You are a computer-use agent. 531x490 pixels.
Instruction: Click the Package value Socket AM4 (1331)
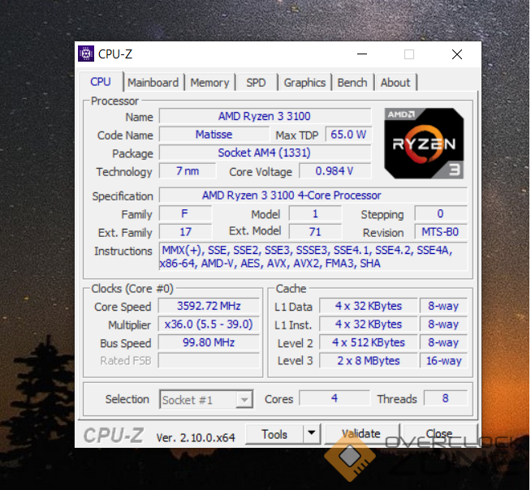(265, 153)
